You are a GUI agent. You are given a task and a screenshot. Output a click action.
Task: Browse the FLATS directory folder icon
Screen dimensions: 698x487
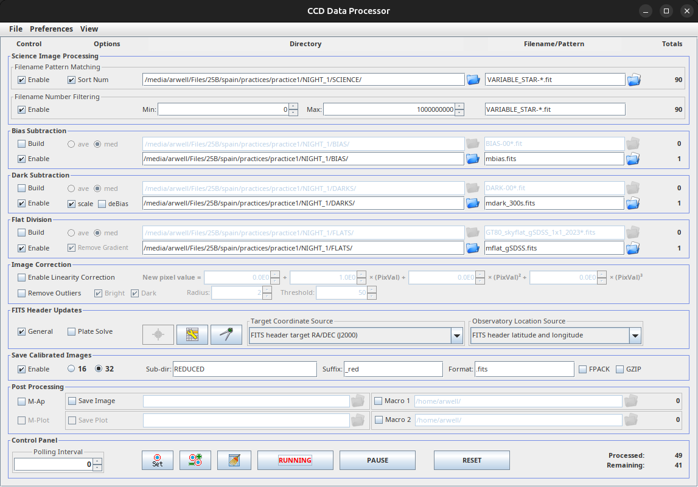click(473, 248)
